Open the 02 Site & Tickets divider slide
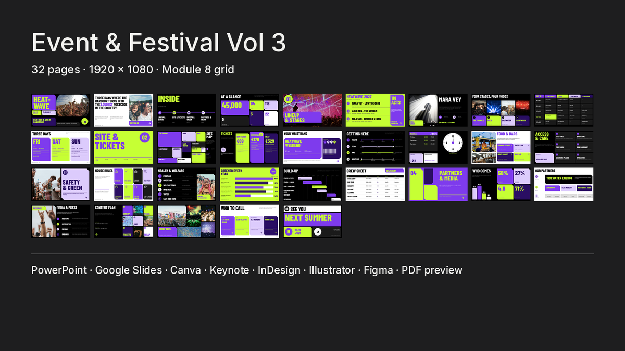 (x=123, y=147)
